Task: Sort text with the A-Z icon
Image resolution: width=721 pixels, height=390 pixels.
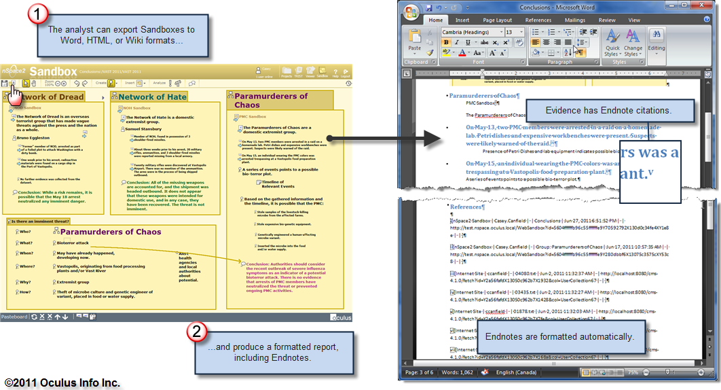Action: 568,52
